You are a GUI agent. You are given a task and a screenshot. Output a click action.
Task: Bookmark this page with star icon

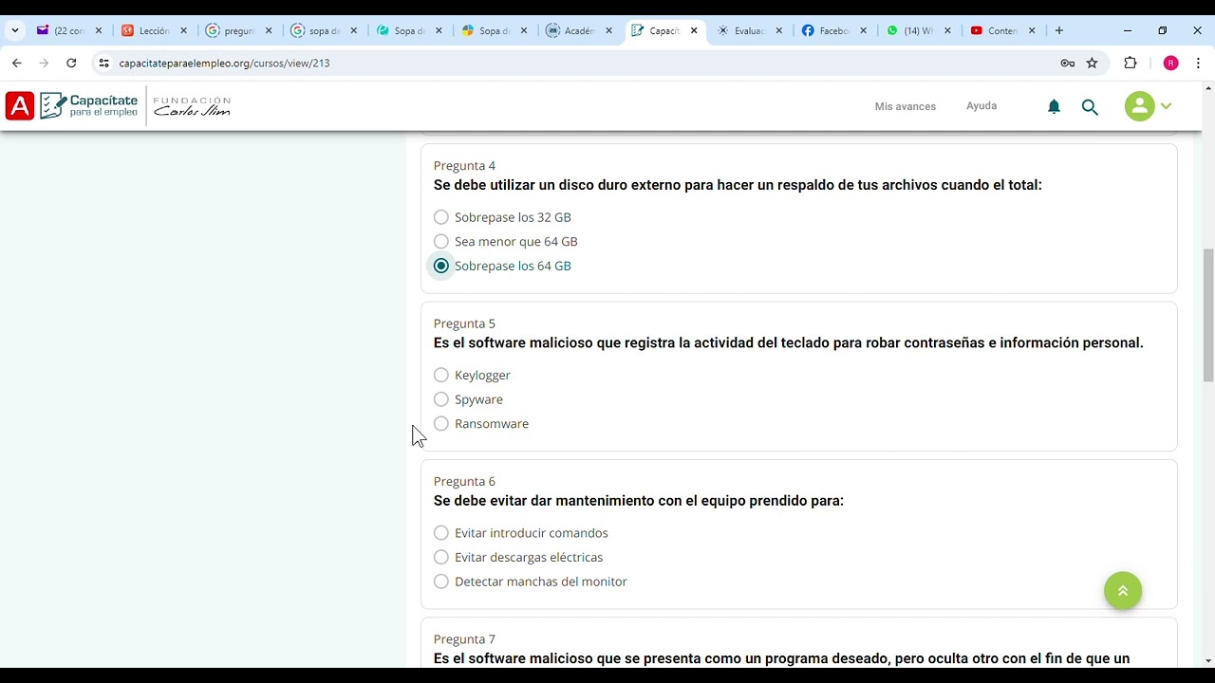pyautogui.click(x=1093, y=63)
